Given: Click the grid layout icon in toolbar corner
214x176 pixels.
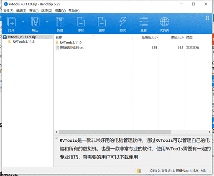Looking at the screenshot, I should pos(207,18).
